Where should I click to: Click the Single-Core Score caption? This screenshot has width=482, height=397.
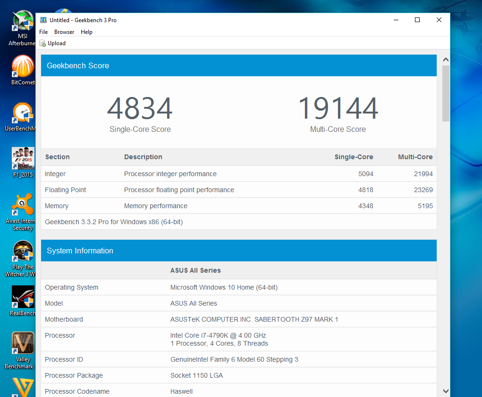(x=140, y=130)
